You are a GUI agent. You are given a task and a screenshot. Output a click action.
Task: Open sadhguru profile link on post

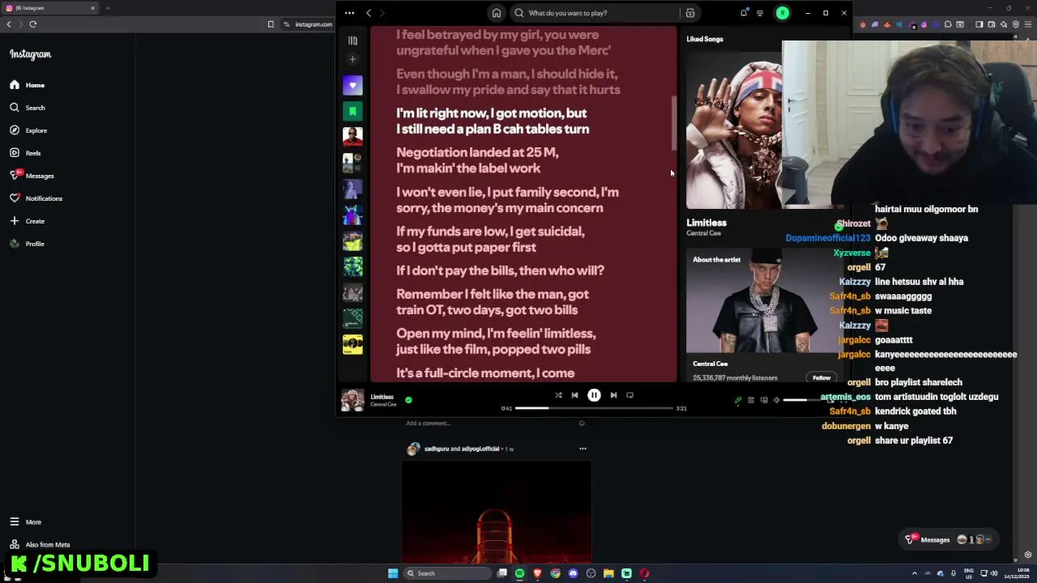(x=436, y=449)
